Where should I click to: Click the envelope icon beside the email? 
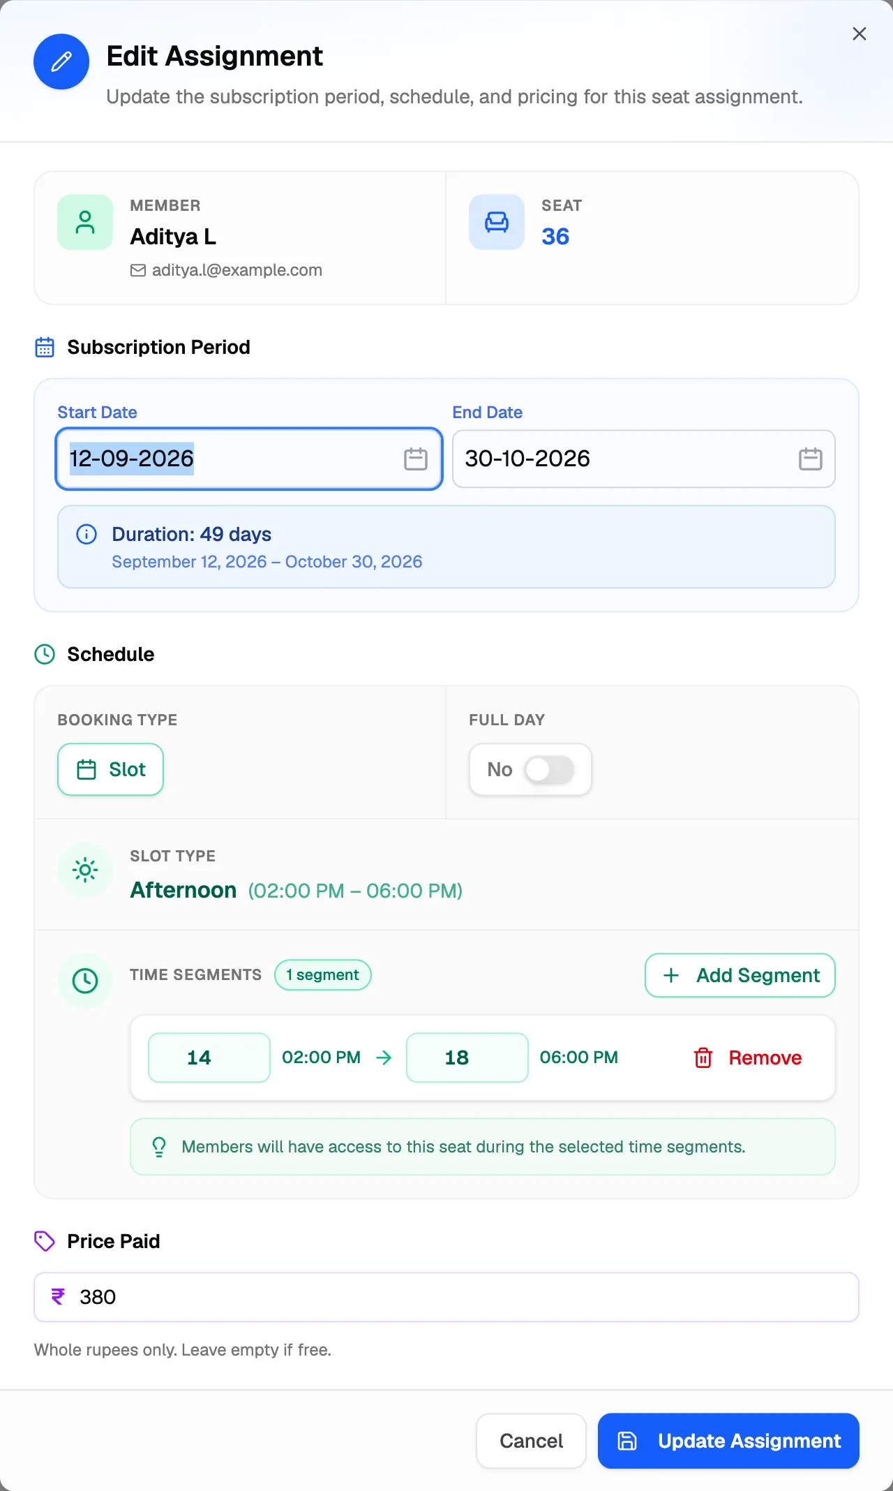138,270
